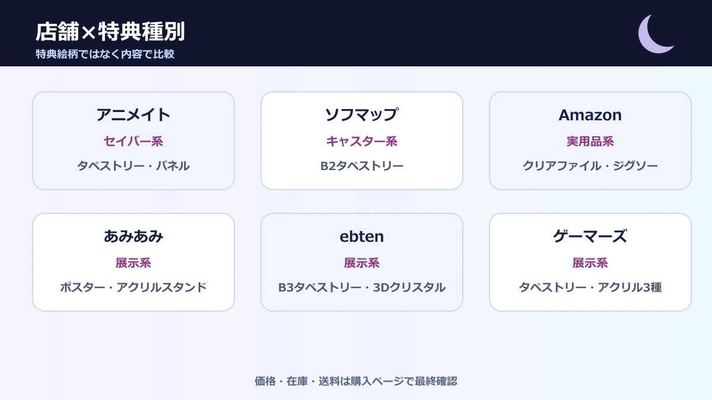The image size is (712, 400).
Task: Click 展示系 label under あみあみ
Action: pyautogui.click(x=133, y=263)
